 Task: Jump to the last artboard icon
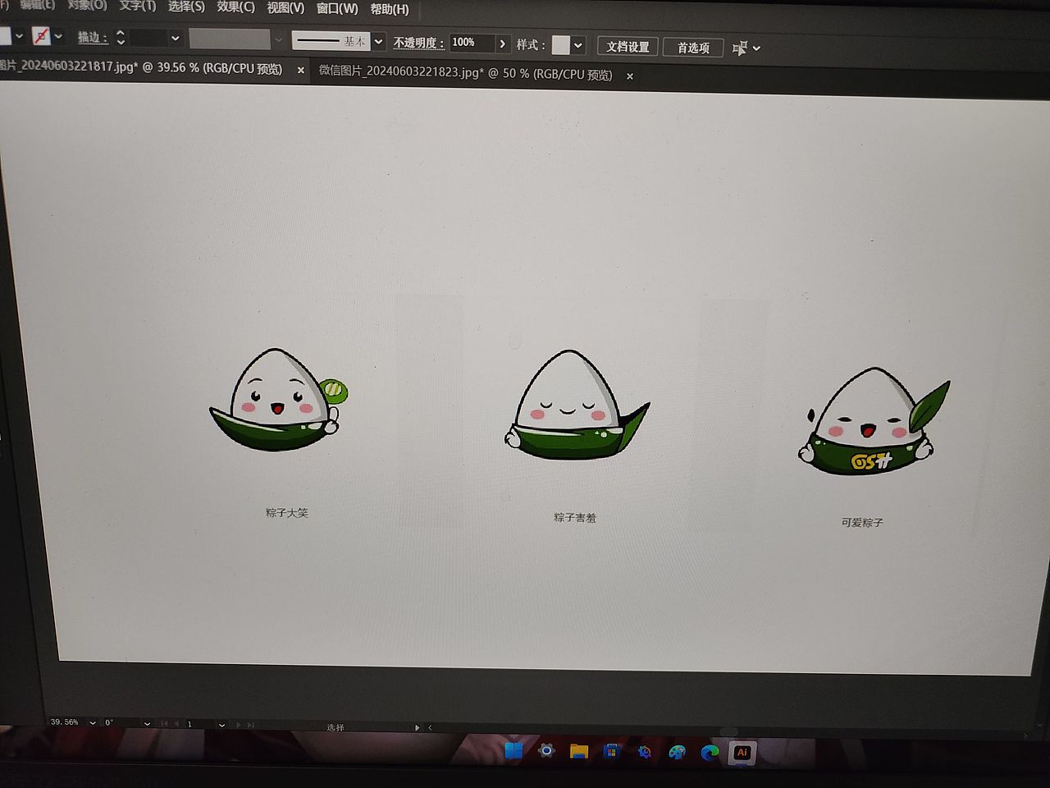(252, 725)
